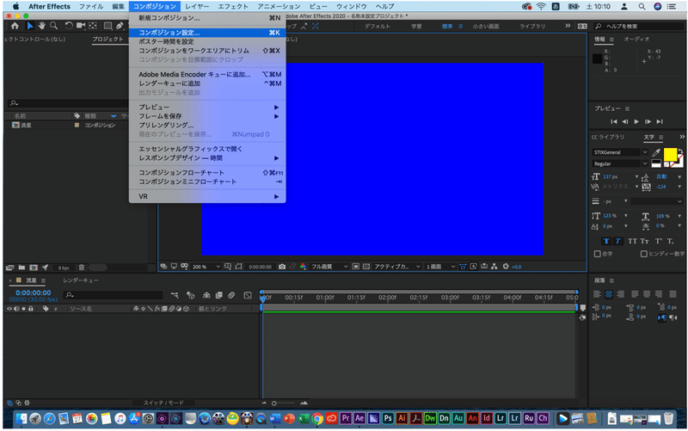The width and height of the screenshot is (688, 431).
Task: Click the new folder icon in Project panel
Action: pyautogui.click(x=21, y=268)
